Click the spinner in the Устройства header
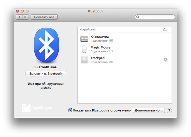Viewport: 191px width, 137px height. (x=165, y=29)
